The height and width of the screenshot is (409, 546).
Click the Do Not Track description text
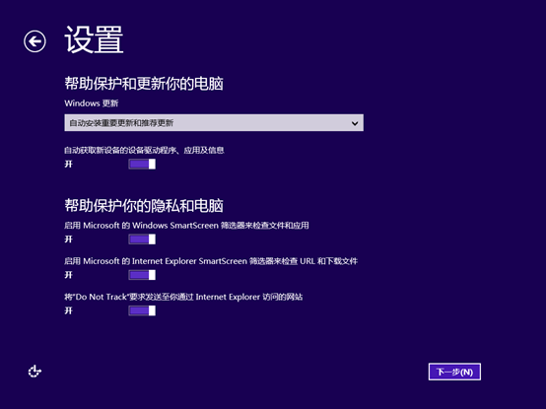(183, 297)
